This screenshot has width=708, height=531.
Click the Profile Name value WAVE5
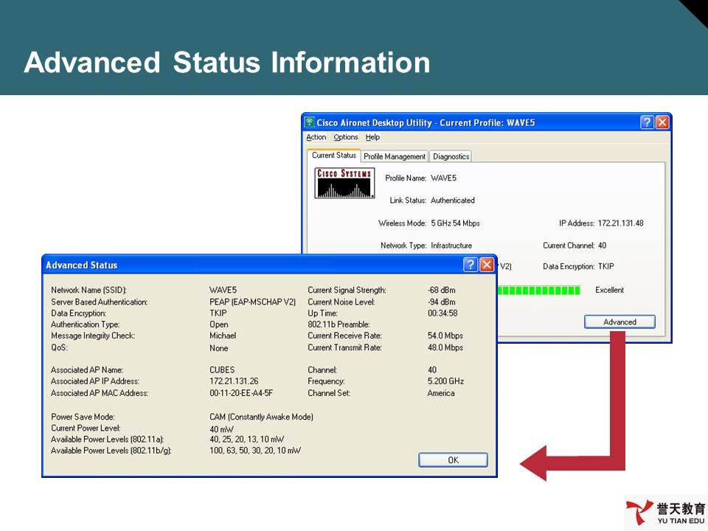443,178
